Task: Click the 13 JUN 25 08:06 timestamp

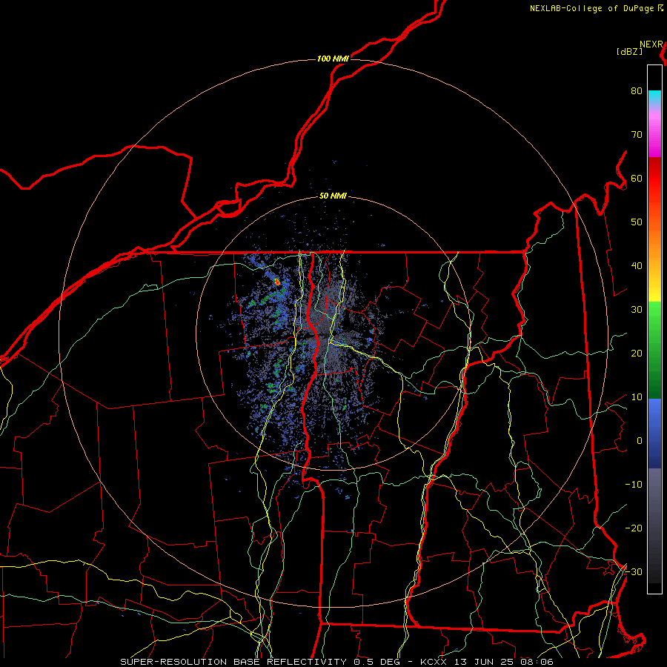Action: coord(504,662)
